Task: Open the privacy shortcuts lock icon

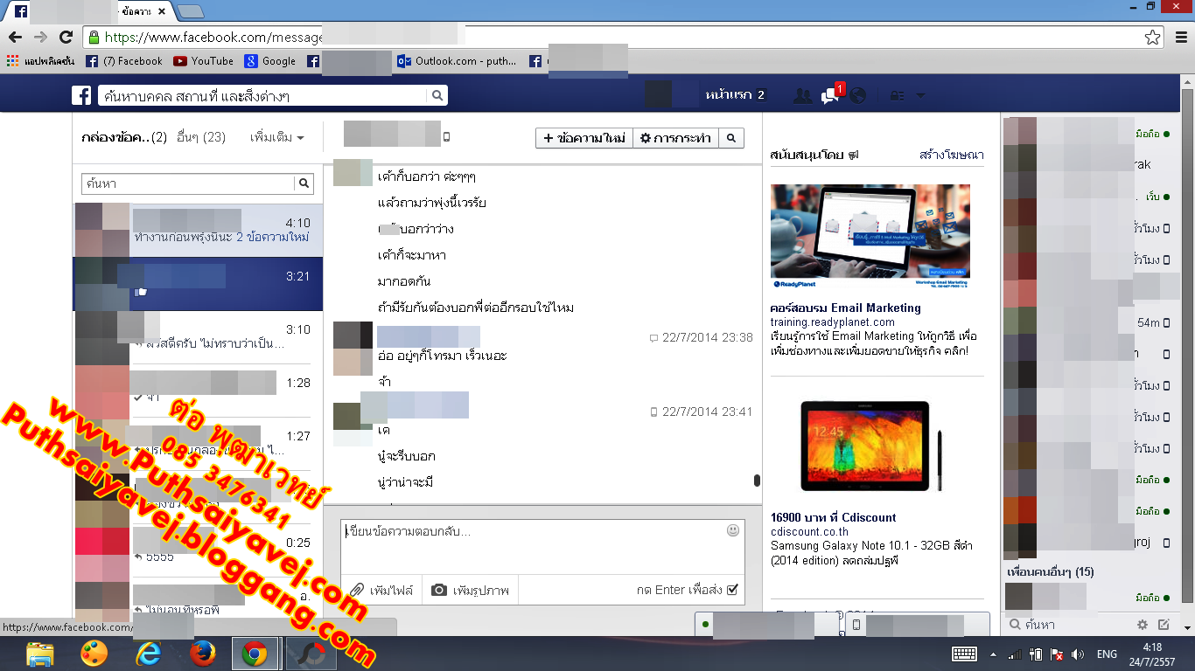Action: tap(897, 95)
